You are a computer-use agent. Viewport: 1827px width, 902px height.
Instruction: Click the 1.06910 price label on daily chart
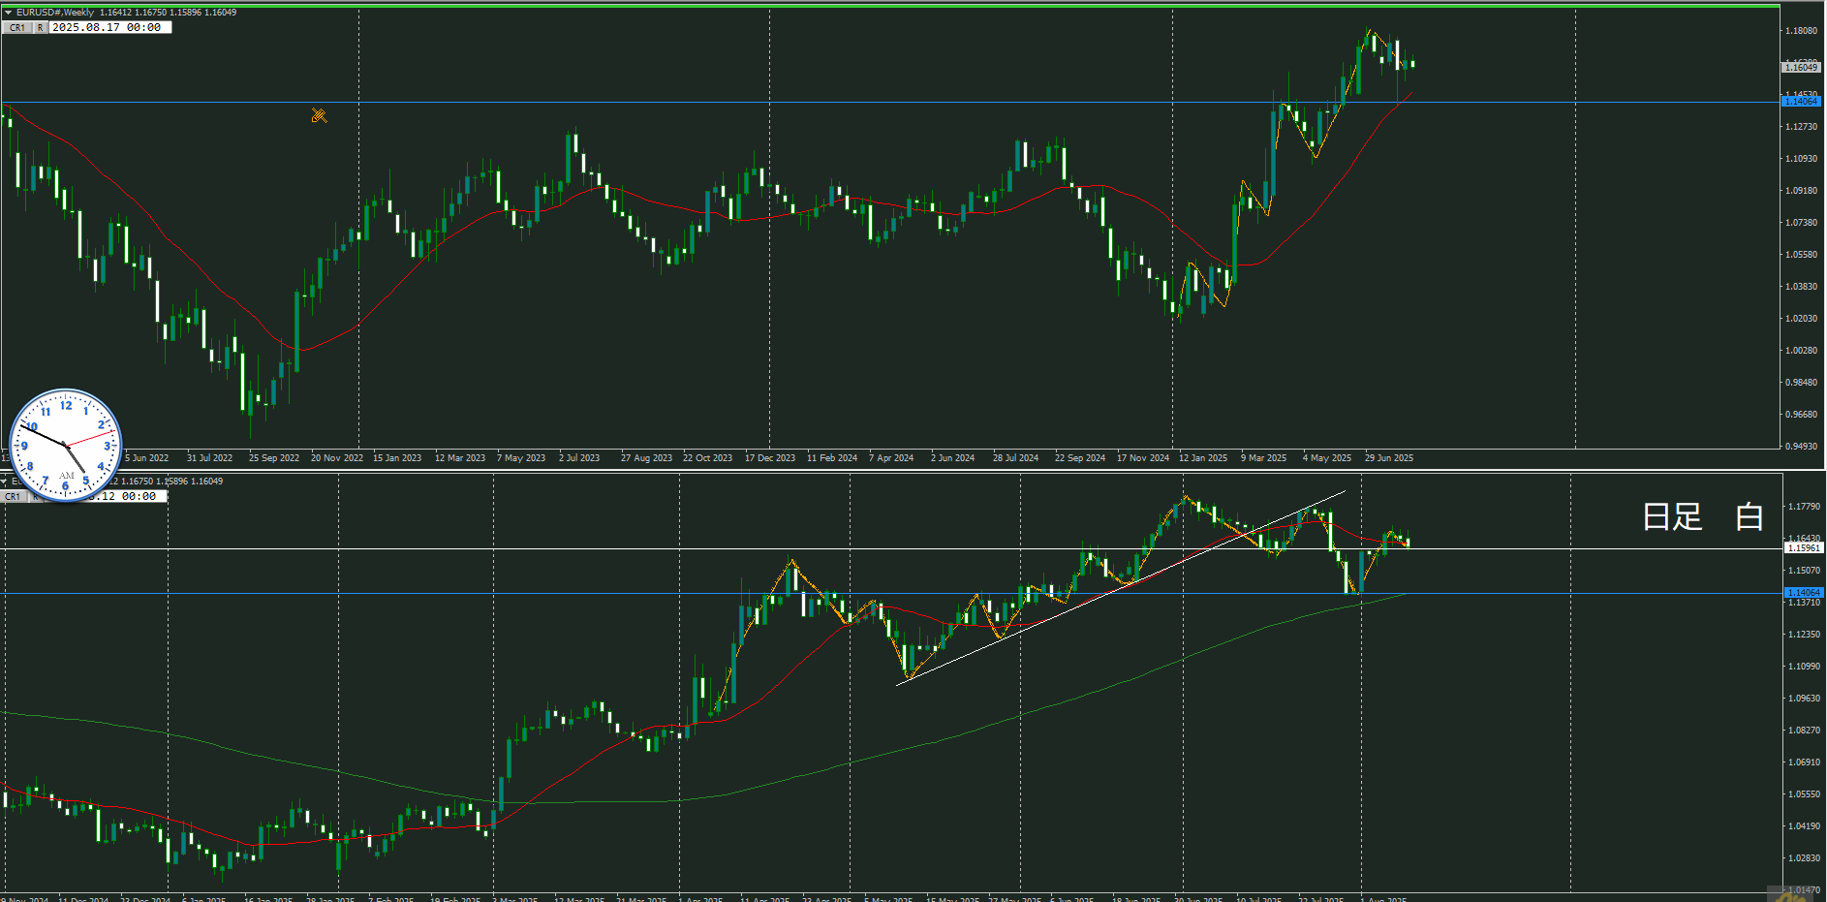tap(1804, 762)
